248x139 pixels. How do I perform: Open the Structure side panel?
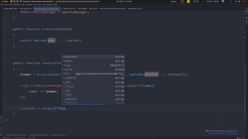pos(1,131)
